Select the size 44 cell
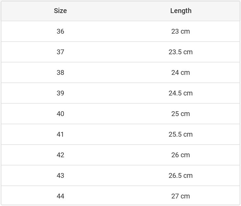The height and width of the screenshot is (206, 241). click(60, 196)
